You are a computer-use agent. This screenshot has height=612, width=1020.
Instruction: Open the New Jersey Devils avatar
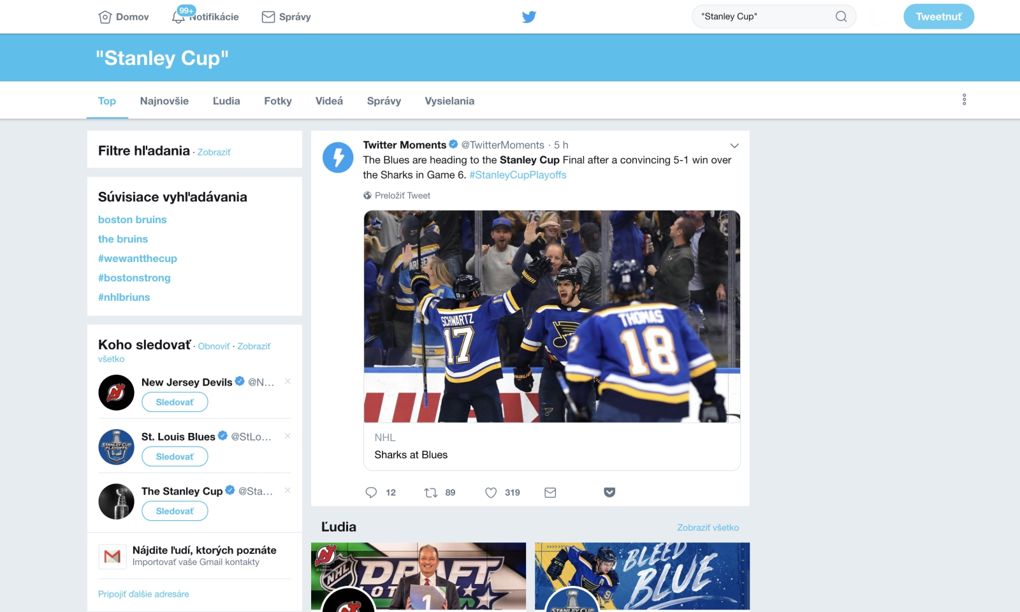click(116, 393)
